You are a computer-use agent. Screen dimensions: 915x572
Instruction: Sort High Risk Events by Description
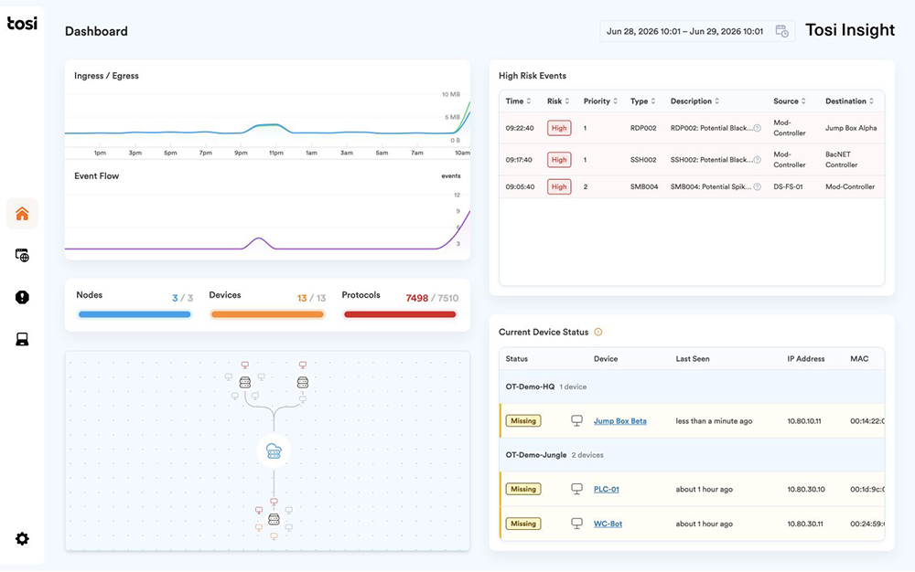point(695,101)
